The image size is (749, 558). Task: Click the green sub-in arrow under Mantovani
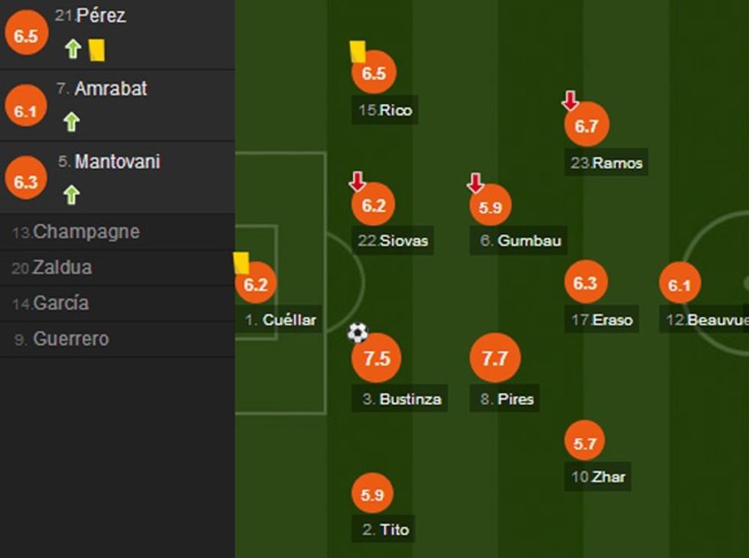72,195
